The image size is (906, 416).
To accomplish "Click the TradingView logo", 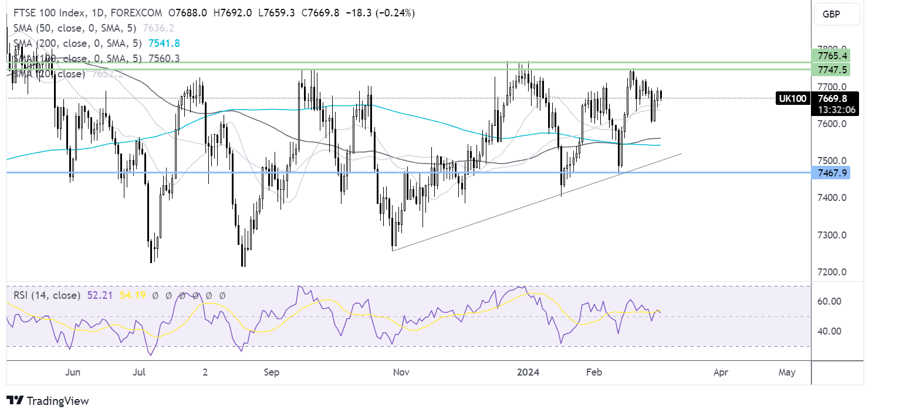I will pos(48,401).
